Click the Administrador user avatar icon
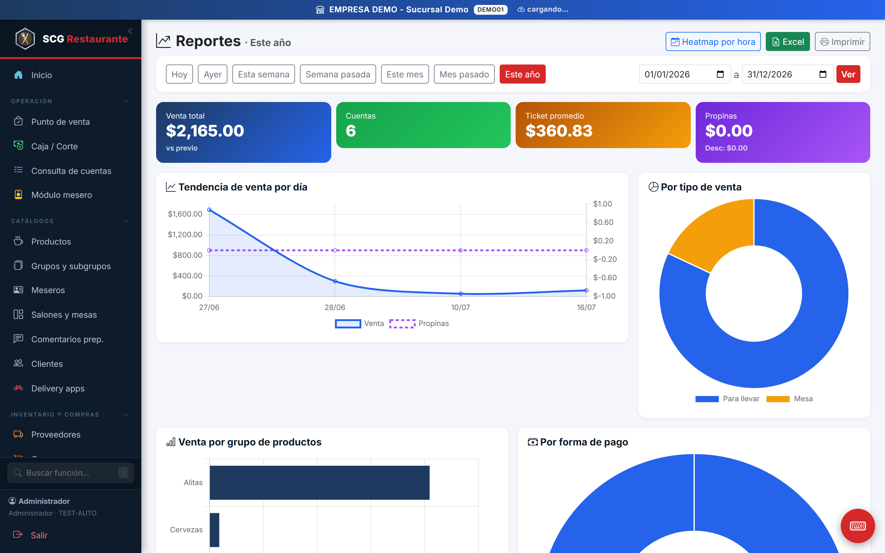This screenshot has height=553, width=885. [x=12, y=501]
